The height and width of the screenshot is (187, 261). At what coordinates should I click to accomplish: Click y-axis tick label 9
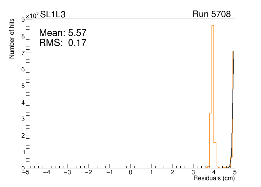point(23,20)
